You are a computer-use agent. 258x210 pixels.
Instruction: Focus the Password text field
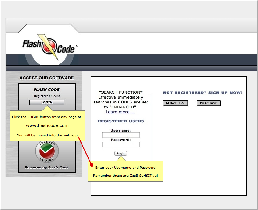point(121,144)
